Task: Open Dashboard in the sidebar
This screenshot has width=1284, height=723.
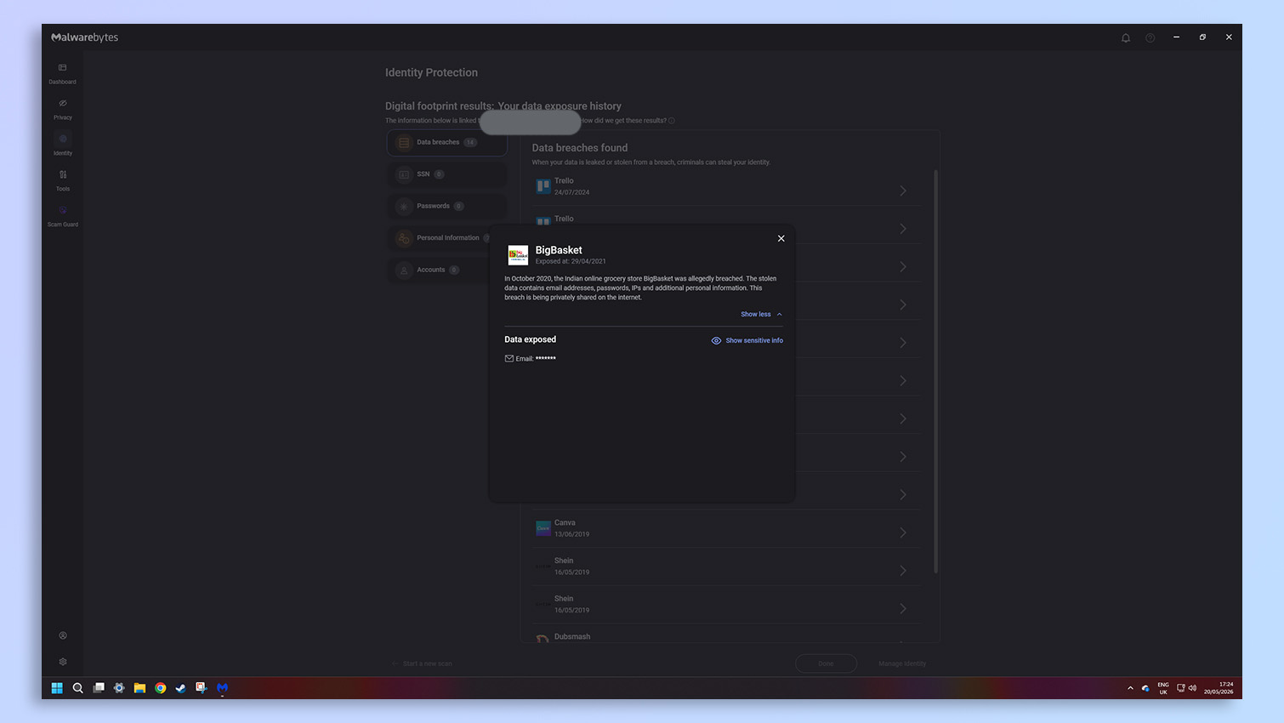Action: (62, 73)
